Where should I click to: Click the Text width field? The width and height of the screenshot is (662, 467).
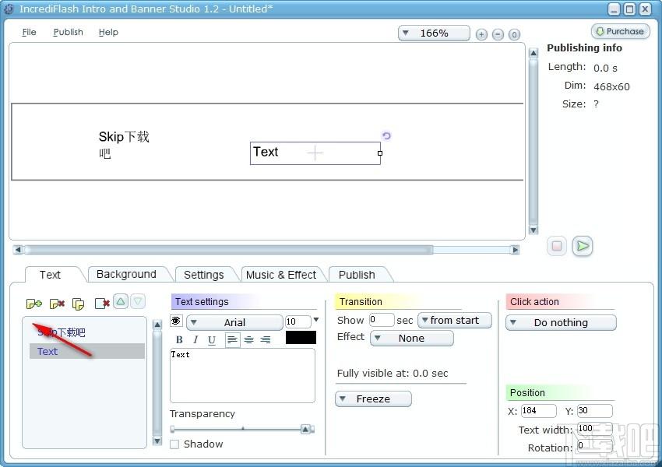click(x=594, y=429)
